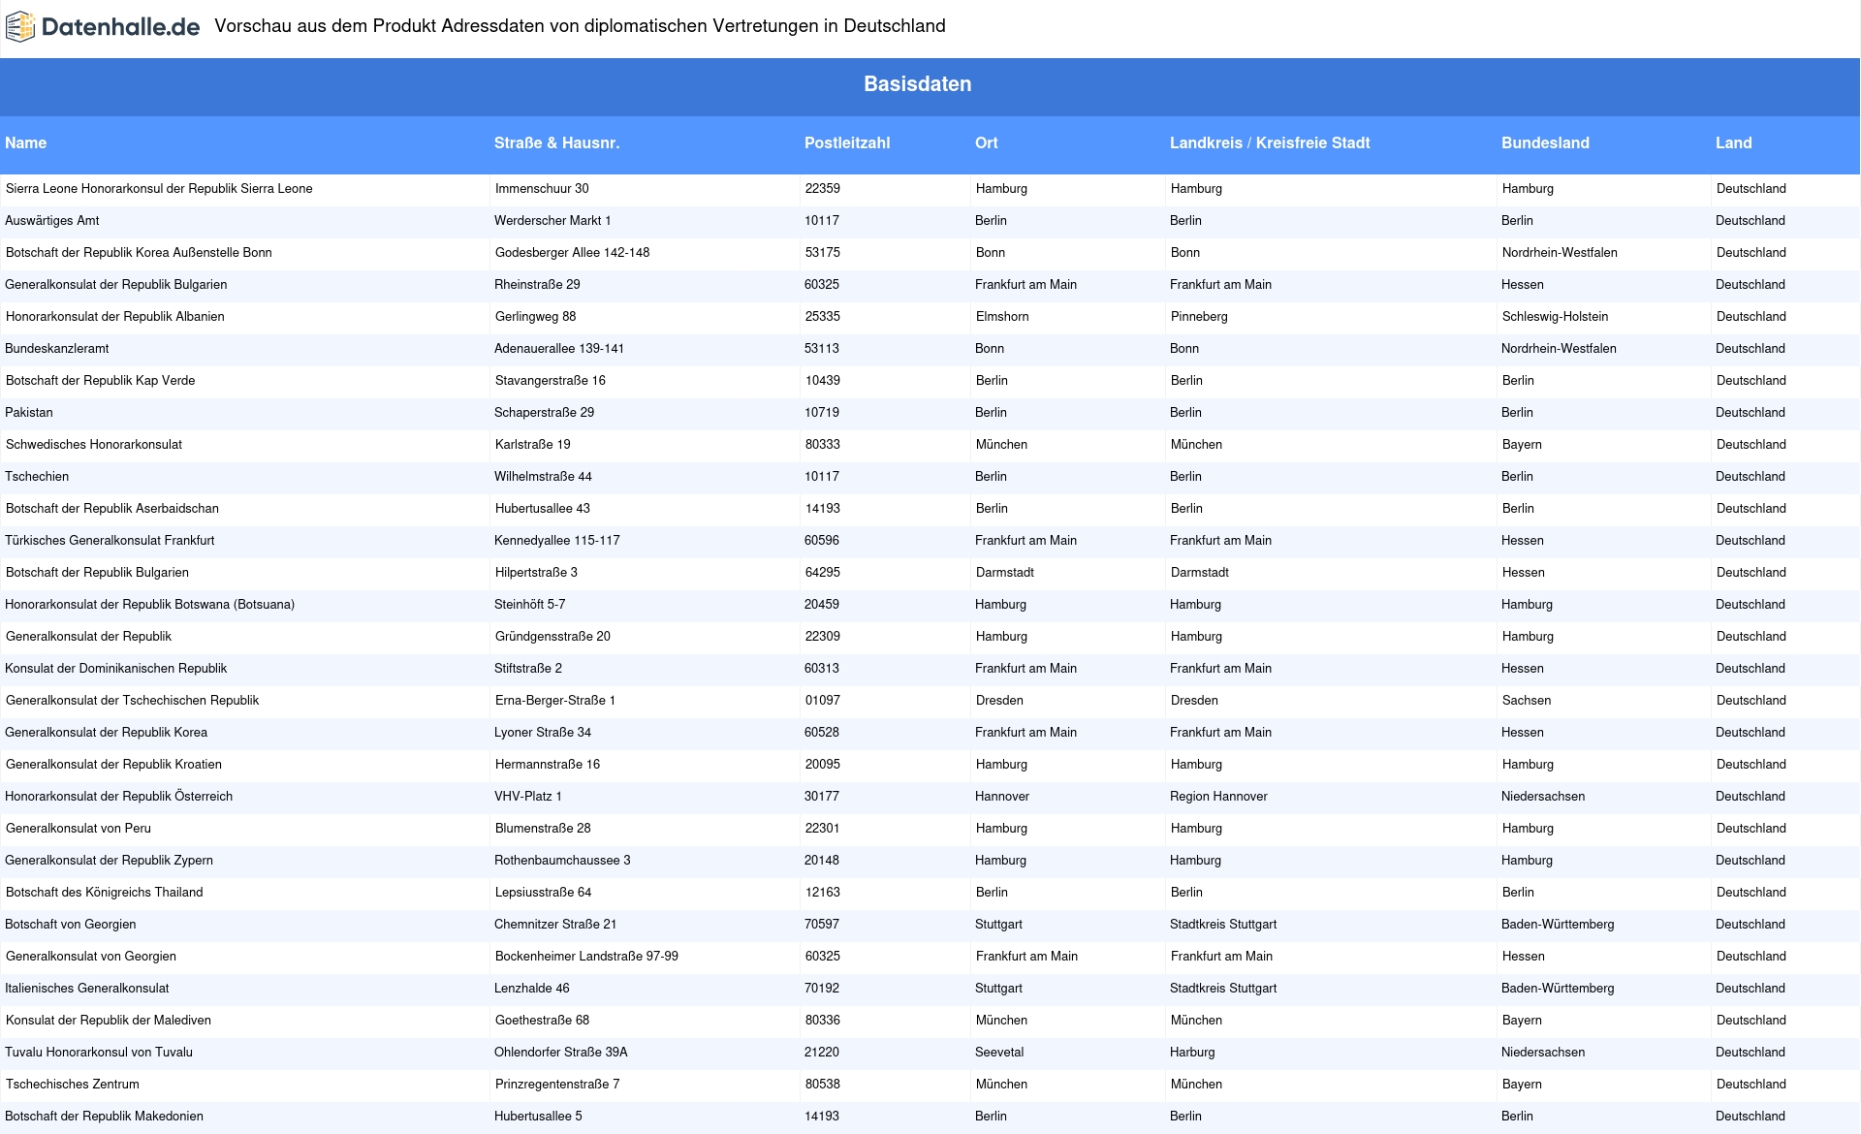Select postal code 70597
The height and width of the screenshot is (1134, 1861).
point(822,924)
